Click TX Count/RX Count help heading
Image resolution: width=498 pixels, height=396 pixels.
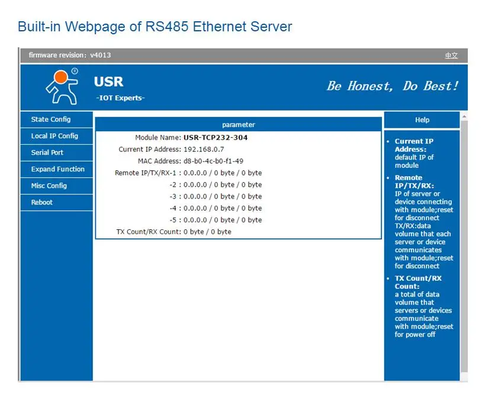(x=418, y=282)
